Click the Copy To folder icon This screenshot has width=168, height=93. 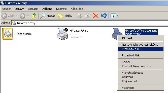click(x=88, y=16)
